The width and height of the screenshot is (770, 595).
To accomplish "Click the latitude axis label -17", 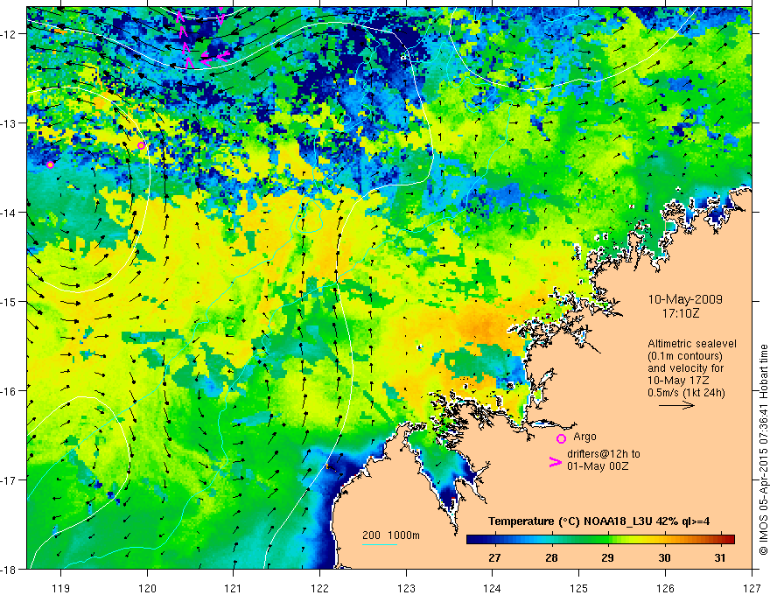I will [x=9, y=479].
